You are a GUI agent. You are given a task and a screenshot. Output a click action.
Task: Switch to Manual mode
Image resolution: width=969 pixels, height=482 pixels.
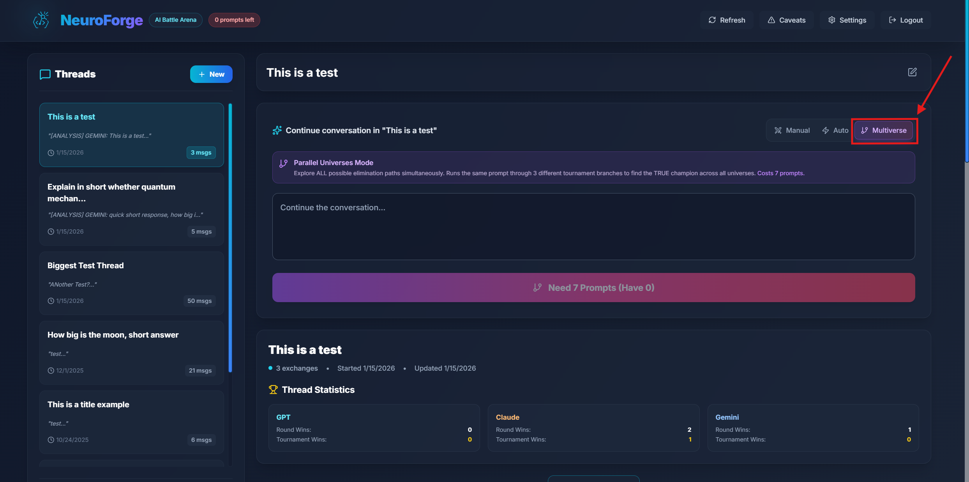[x=792, y=130]
